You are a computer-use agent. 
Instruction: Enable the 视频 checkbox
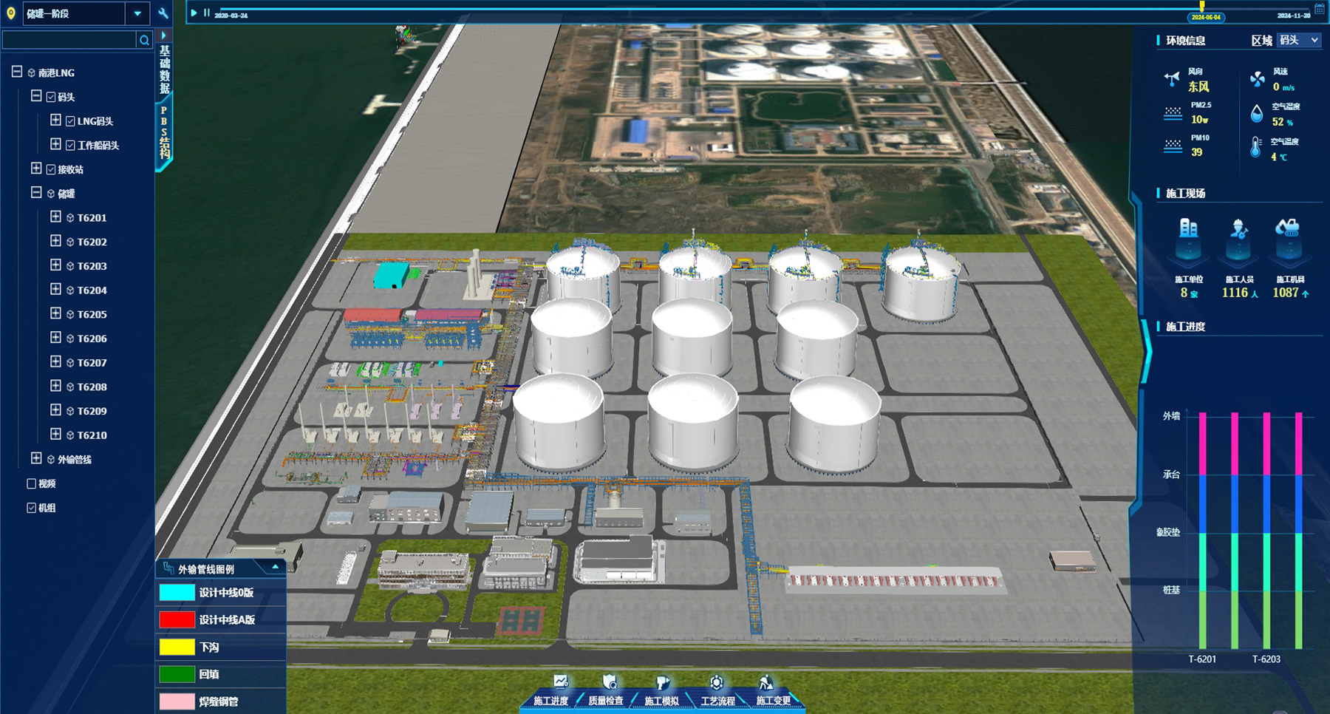click(x=31, y=483)
